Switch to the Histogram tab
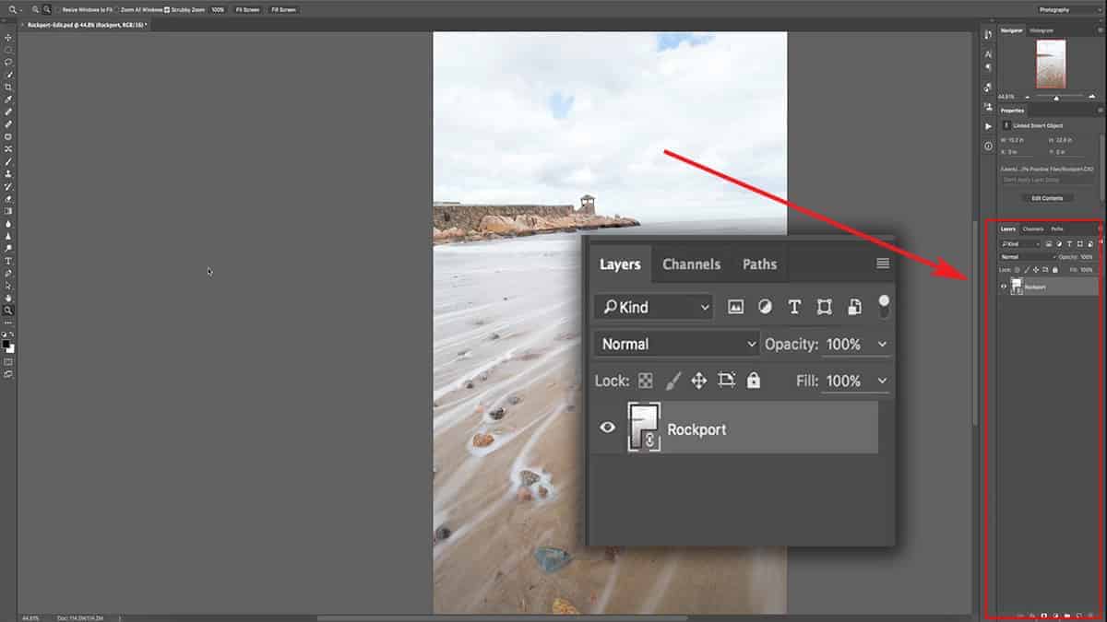The width and height of the screenshot is (1107, 622). (1042, 30)
